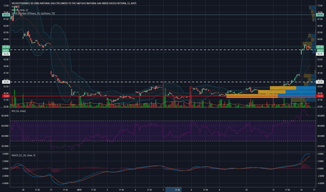Click the -4.0000 MACD level on right axis
This screenshot has height=192, width=326.
tap(321, 183)
